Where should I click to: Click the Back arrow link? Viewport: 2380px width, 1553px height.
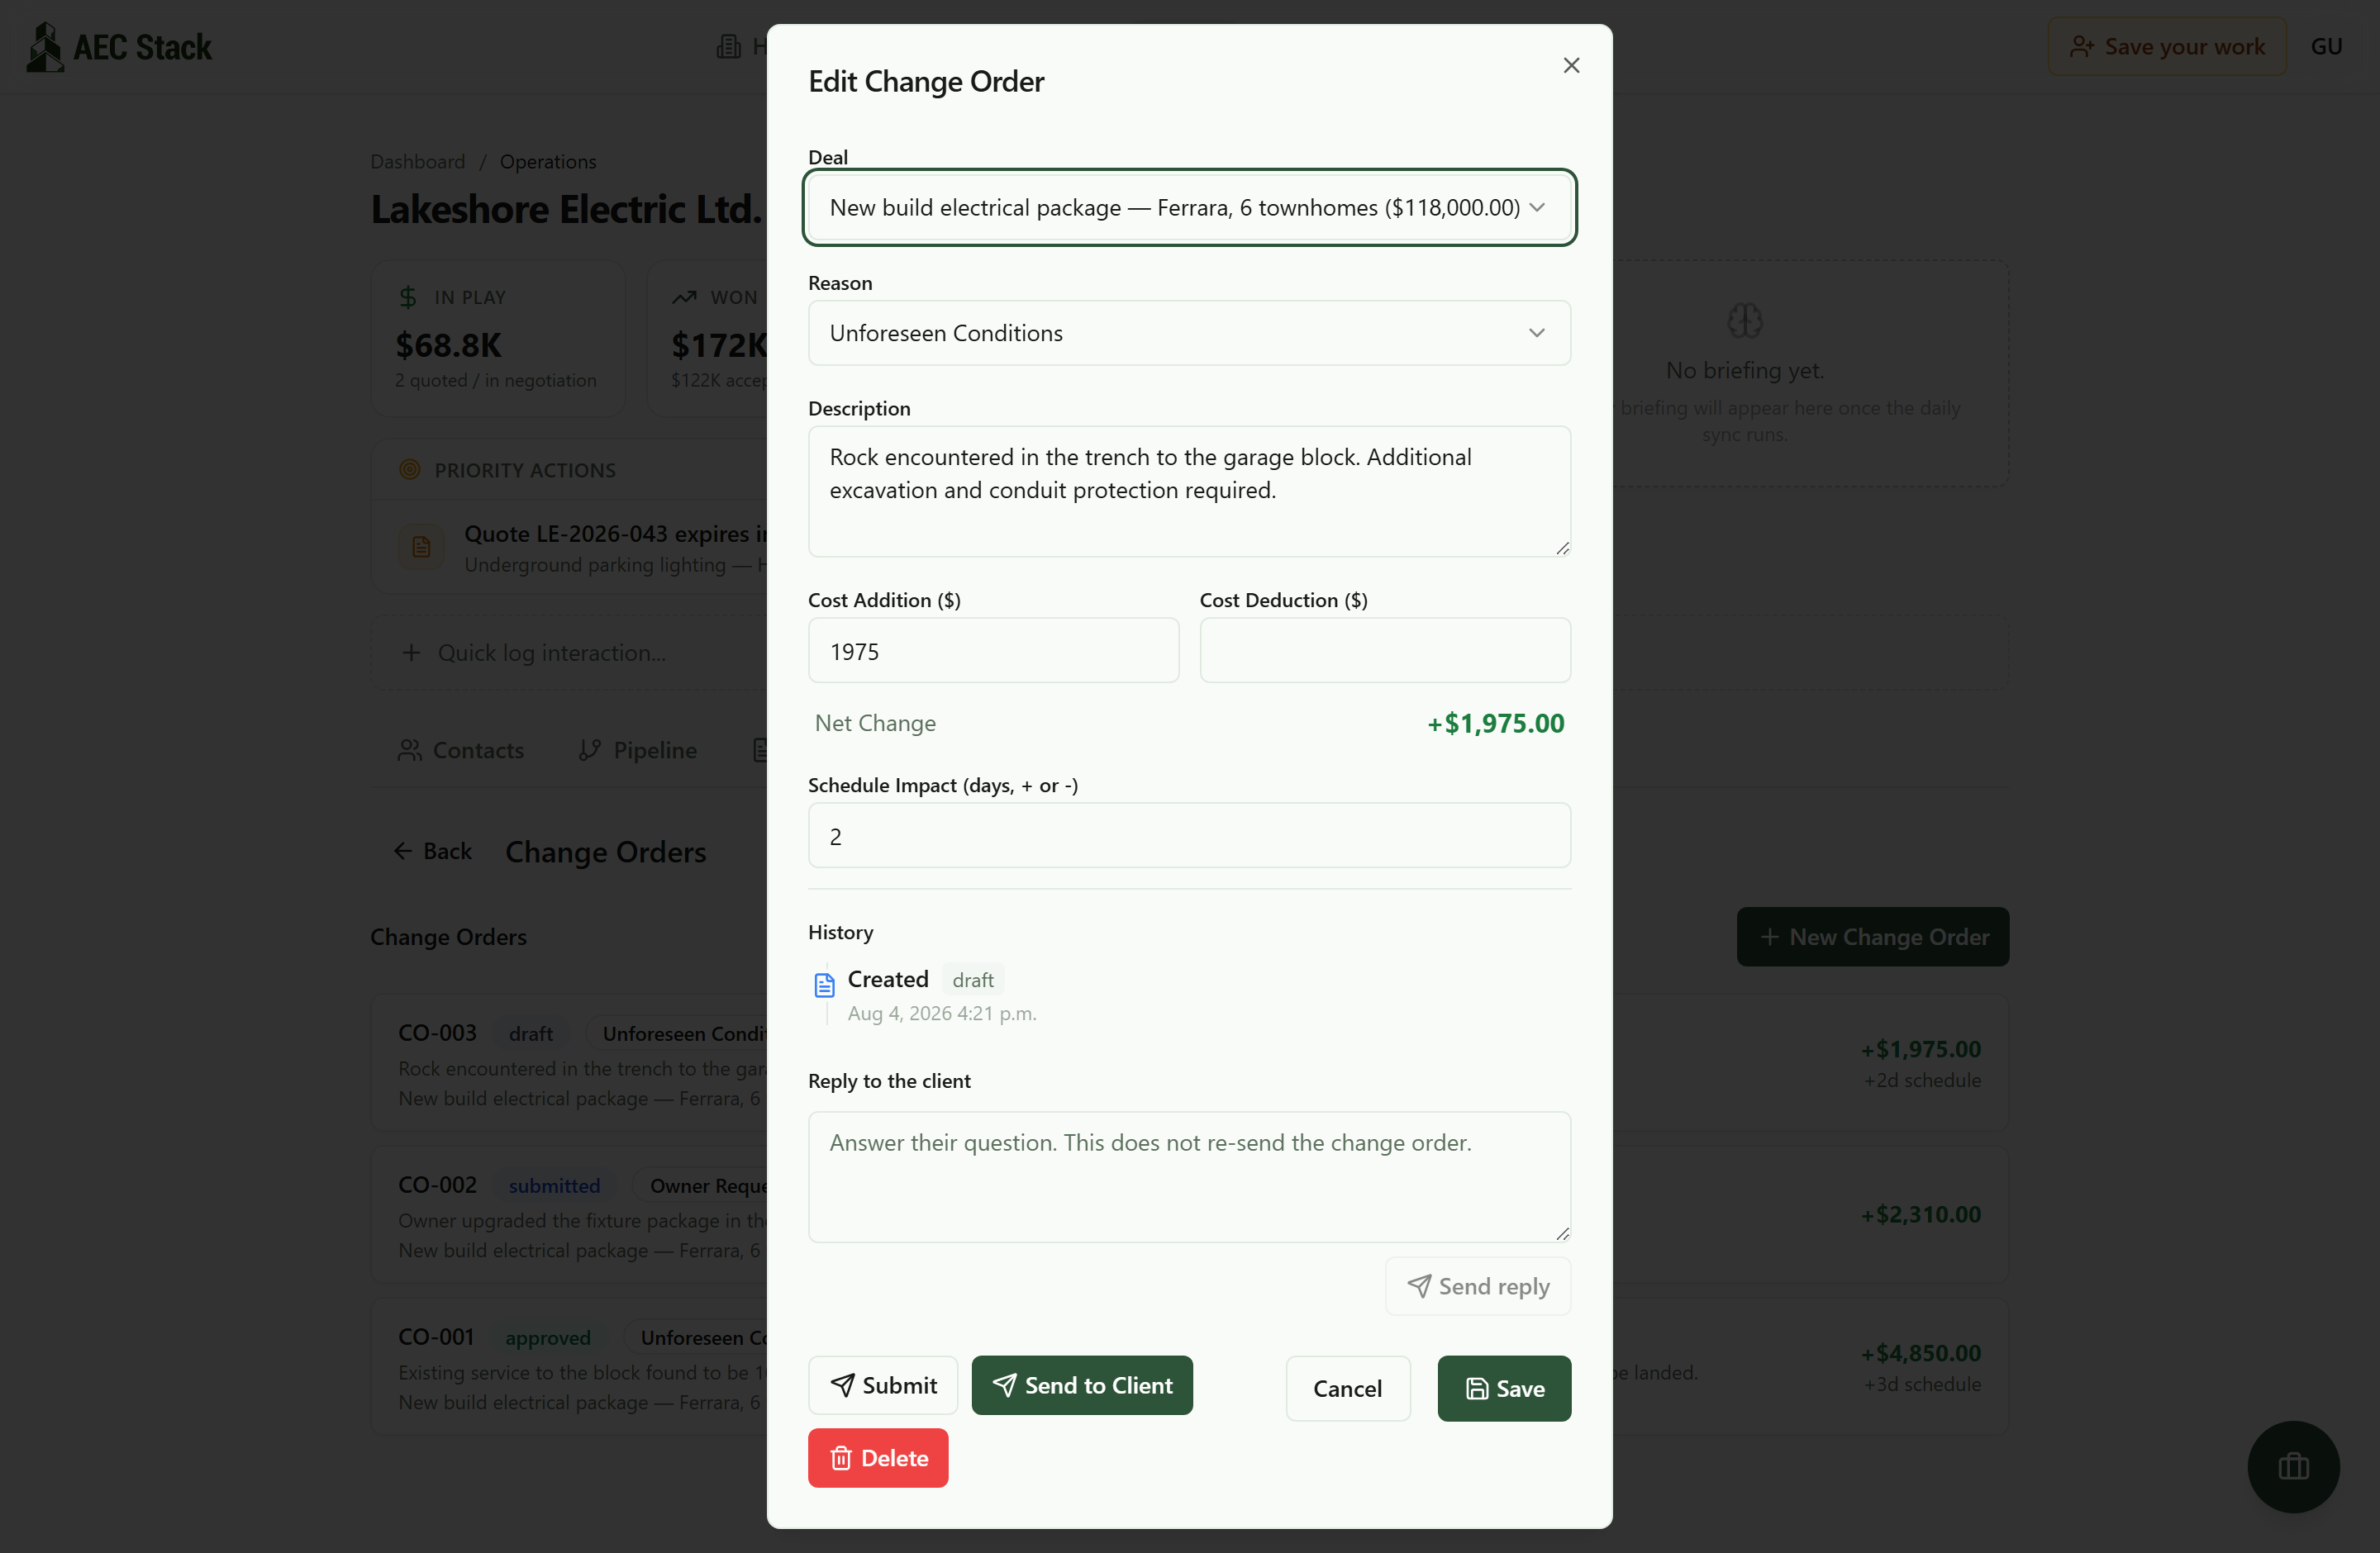(x=432, y=852)
